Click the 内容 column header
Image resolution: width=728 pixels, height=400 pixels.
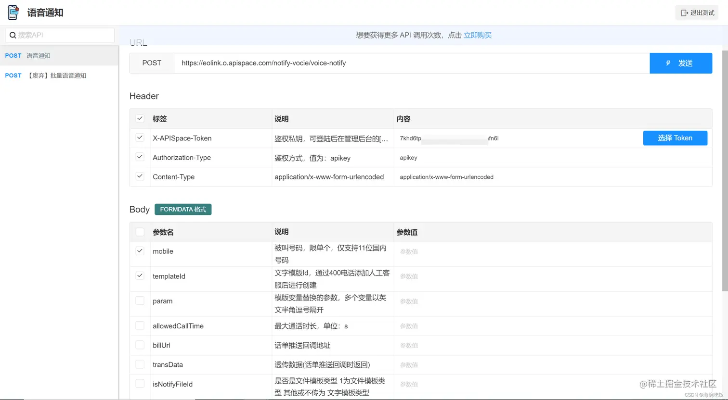(x=403, y=119)
